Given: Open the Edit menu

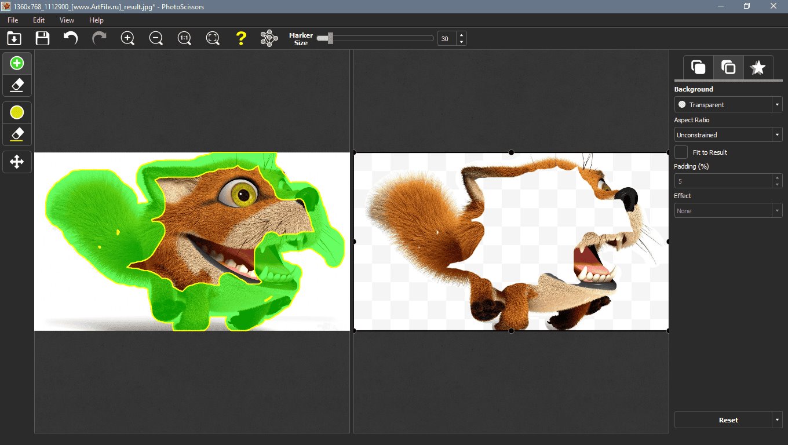Looking at the screenshot, I should click(39, 20).
